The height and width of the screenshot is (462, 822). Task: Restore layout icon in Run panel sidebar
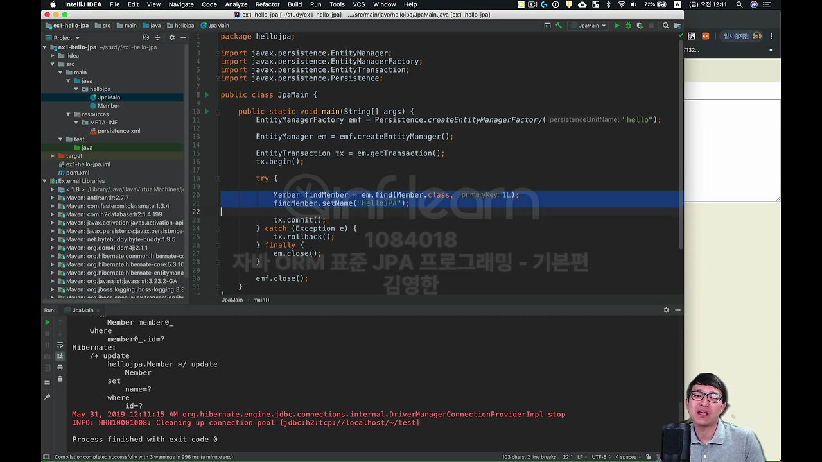coord(47,382)
